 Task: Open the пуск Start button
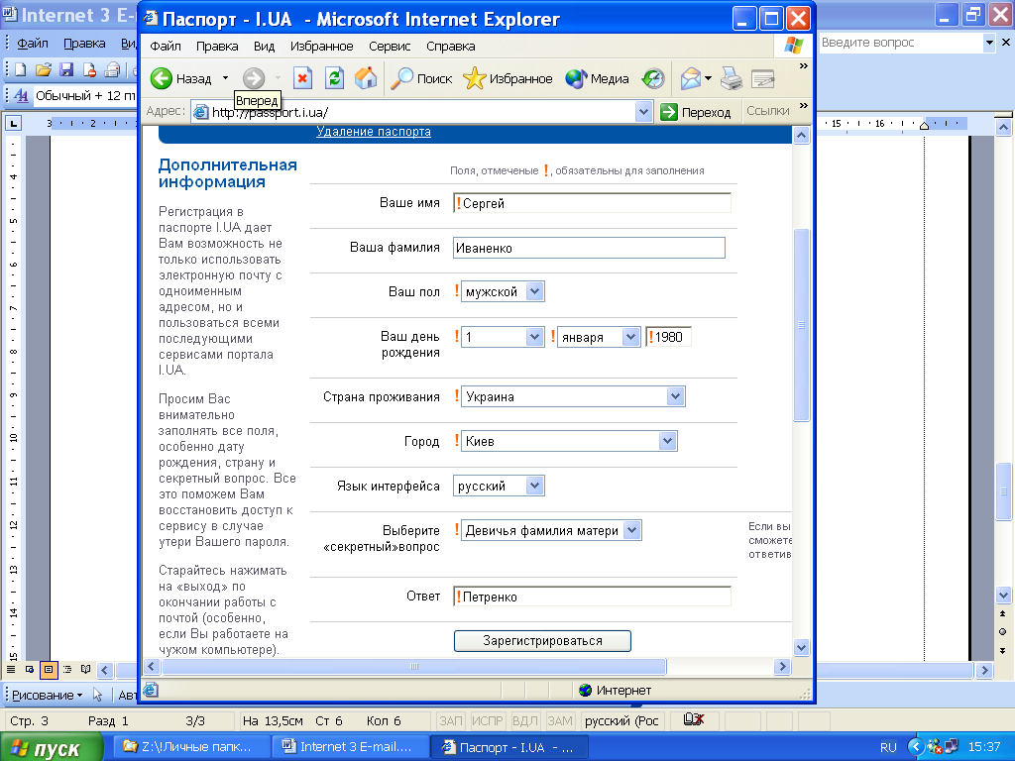click(52, 748)
